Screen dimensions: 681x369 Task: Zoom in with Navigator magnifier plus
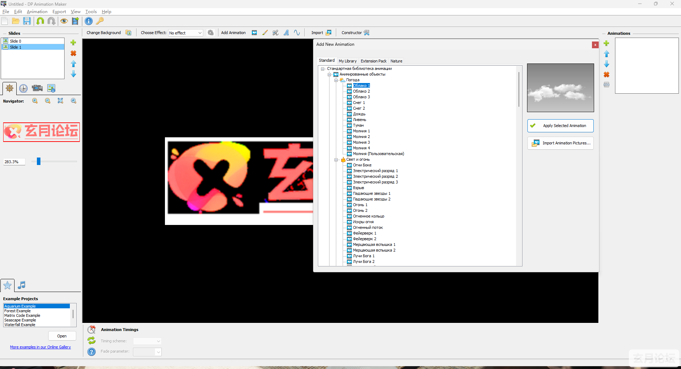(35, 101)
